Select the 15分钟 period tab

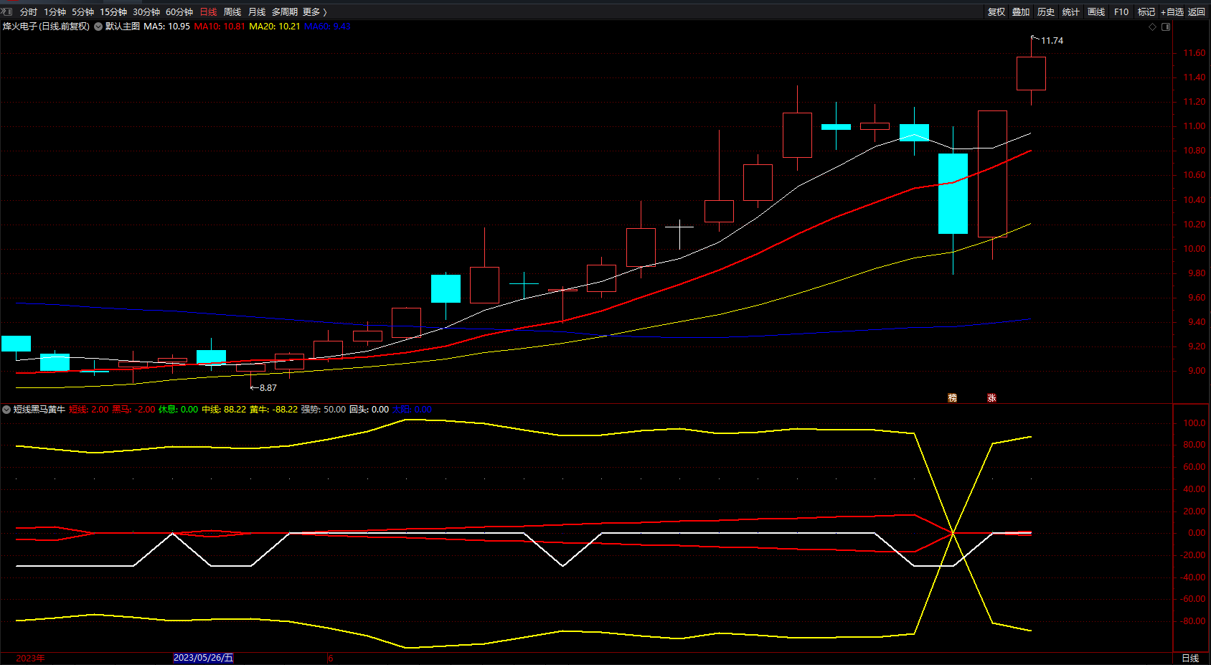tap(113, 12)
